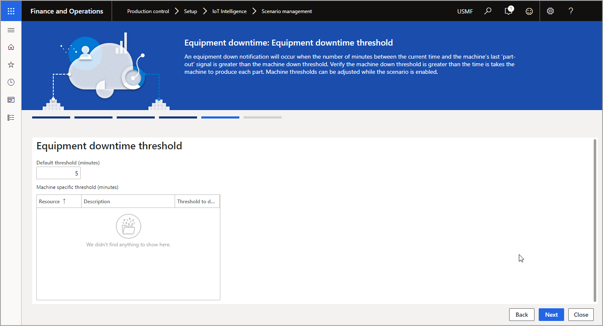Click the Default threshold minutes field
This screenshot has height=326, width=603.
click(x=58, y=173)
